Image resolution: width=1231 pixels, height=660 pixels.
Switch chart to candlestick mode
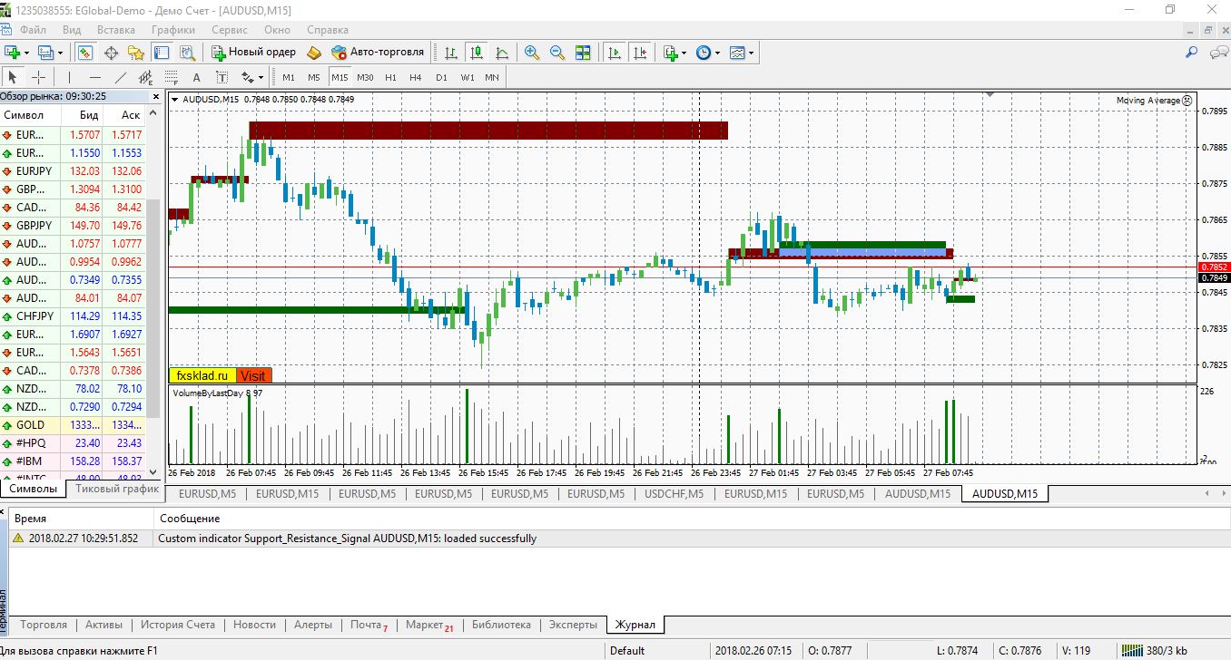point(477,53)
